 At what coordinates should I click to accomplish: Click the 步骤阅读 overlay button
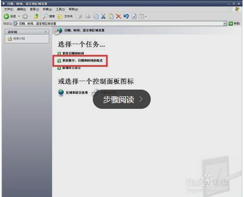[122, 99]
